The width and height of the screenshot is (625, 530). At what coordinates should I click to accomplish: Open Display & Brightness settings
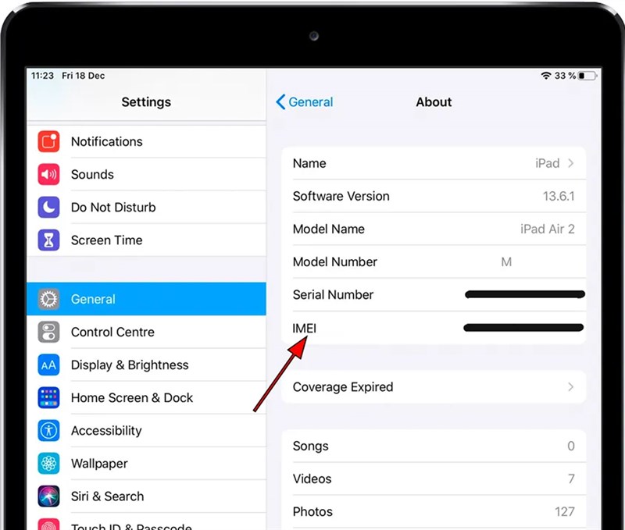pos(146,365)
